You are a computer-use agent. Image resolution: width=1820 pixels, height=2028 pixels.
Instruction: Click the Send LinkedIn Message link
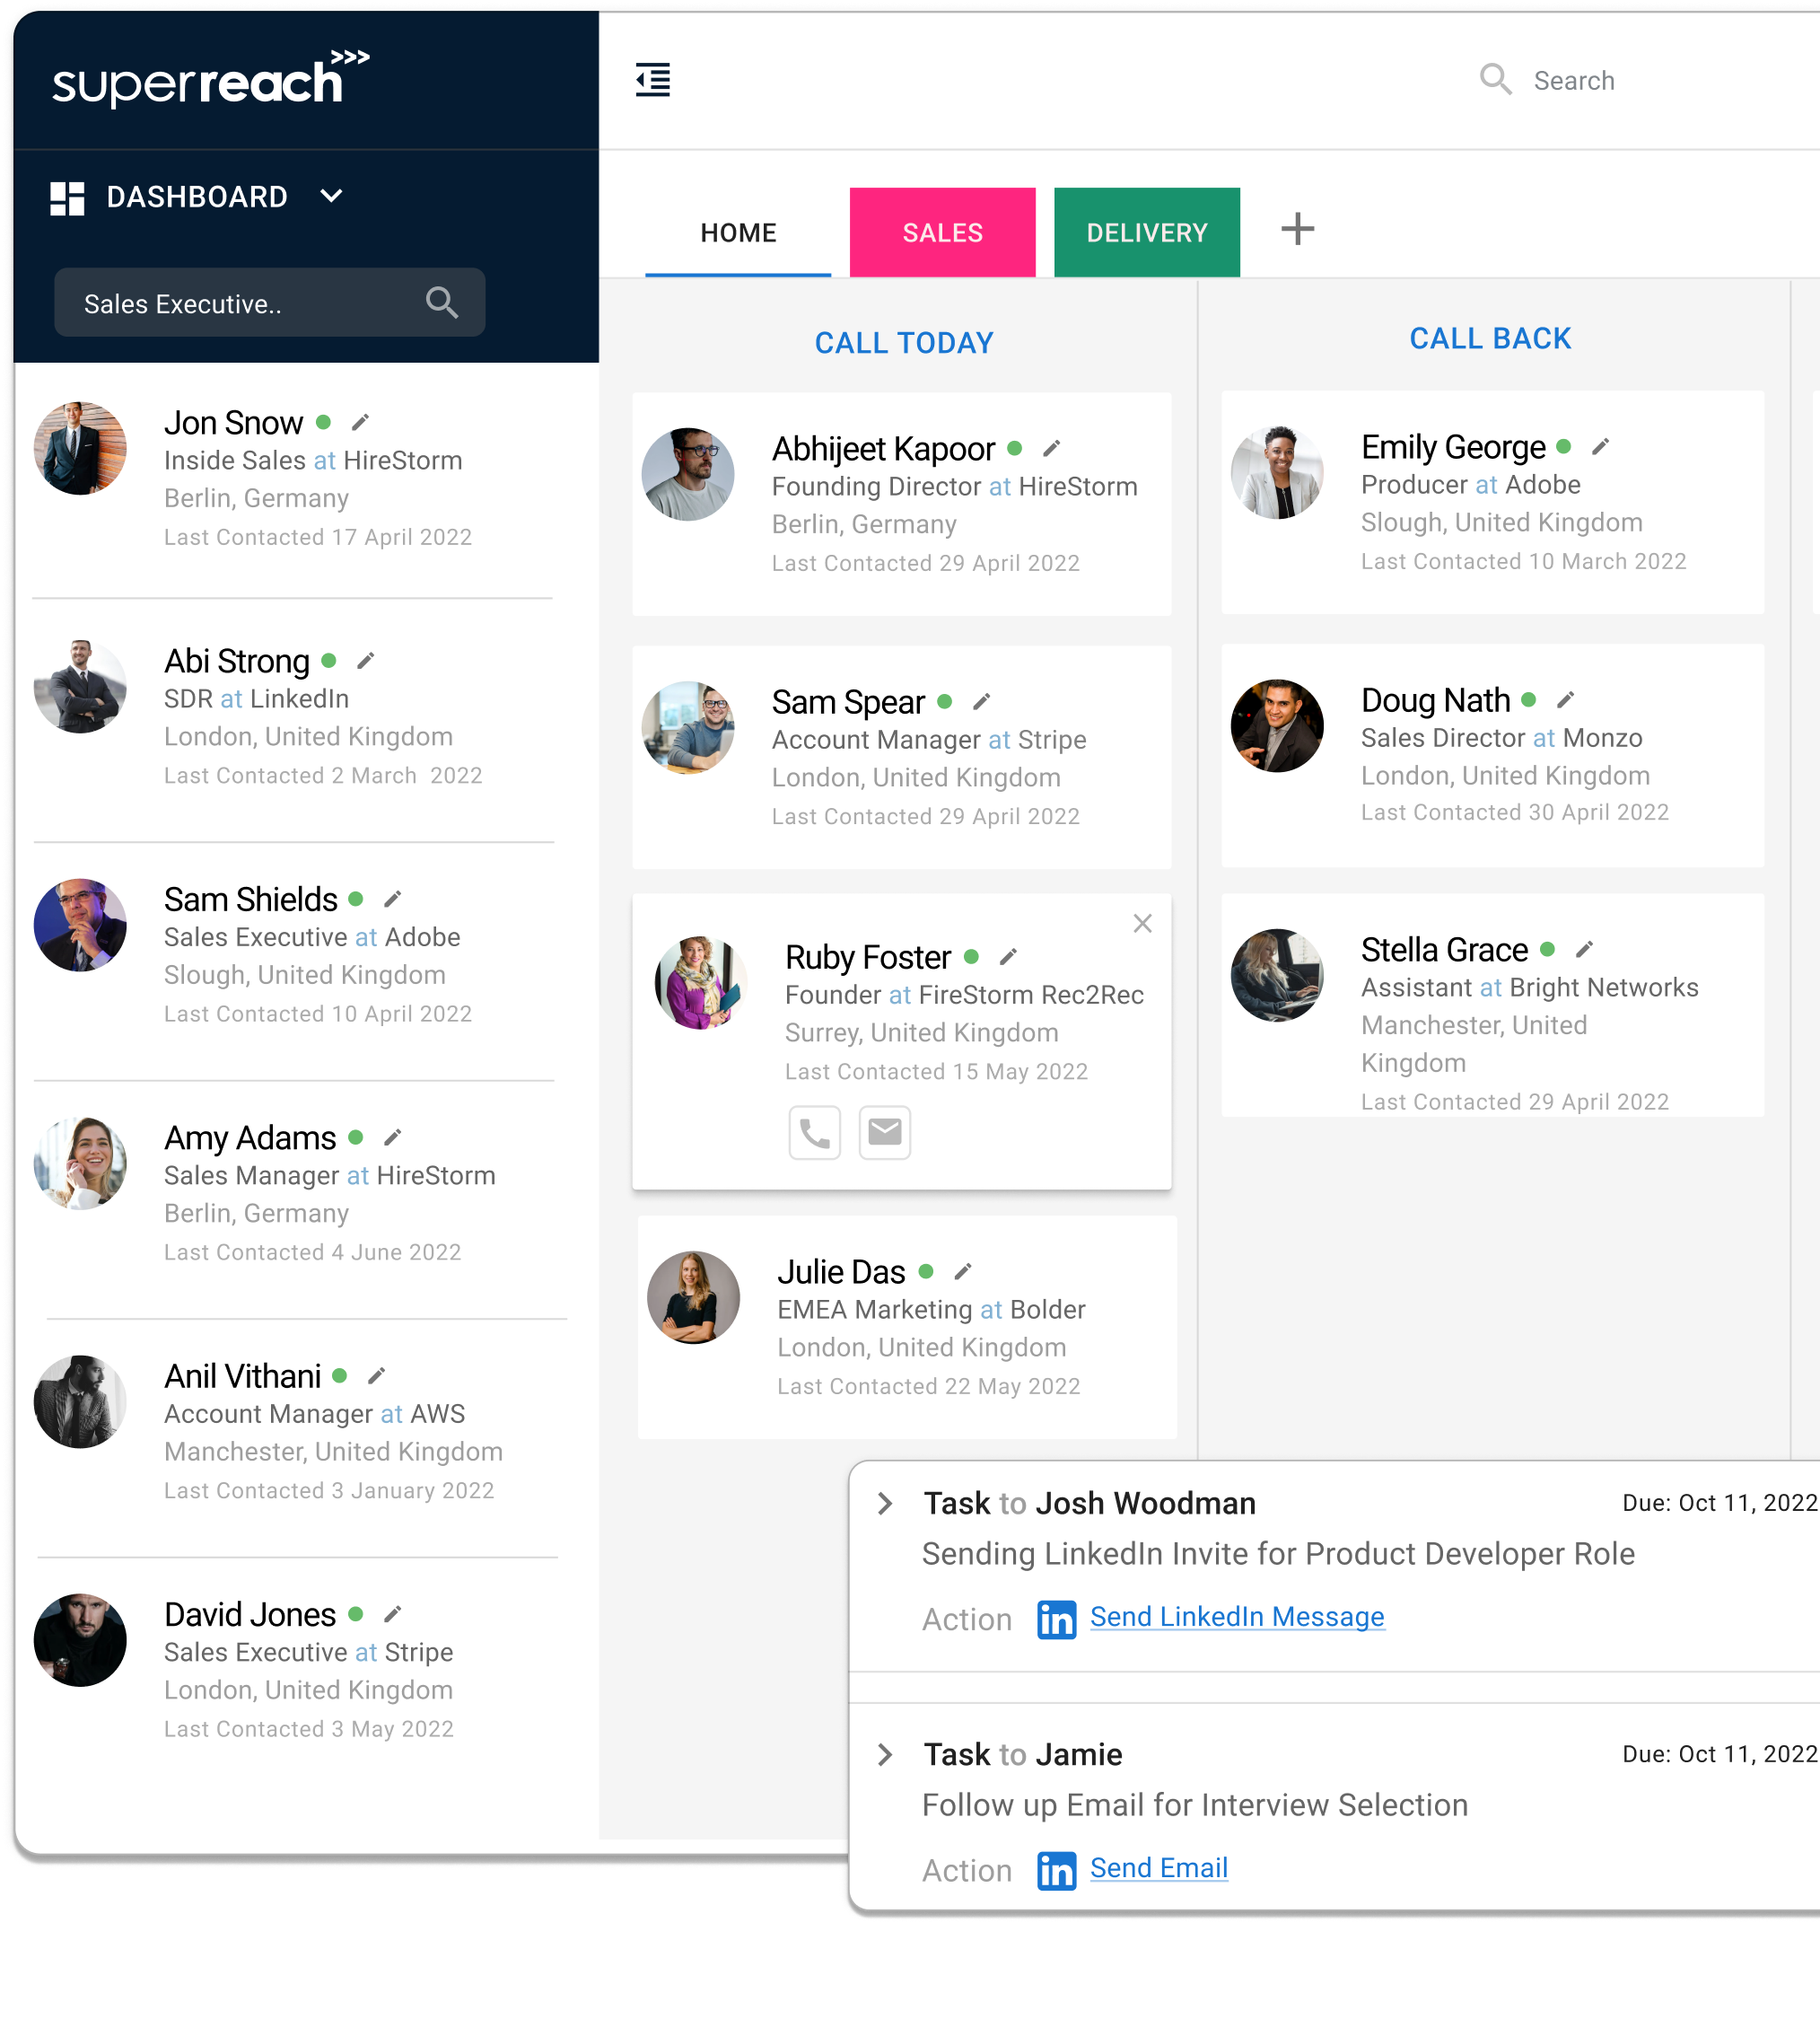point(1236,1617)
